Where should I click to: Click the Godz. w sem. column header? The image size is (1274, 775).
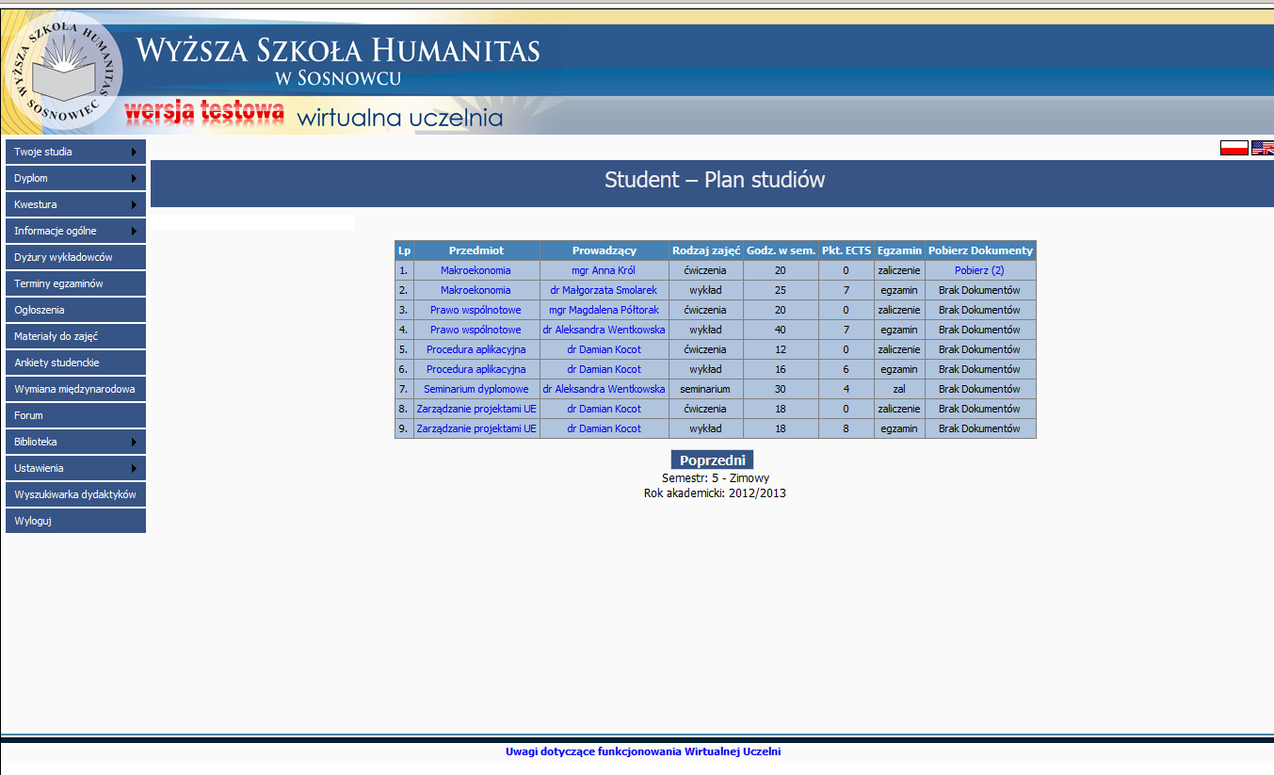pos(781,250)
